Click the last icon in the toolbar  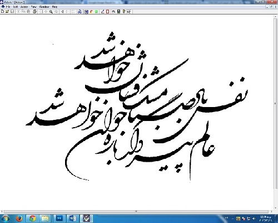[129, 12]
